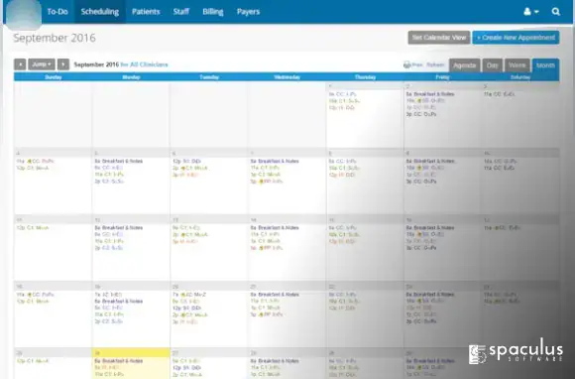Go to the previous month arrow
The width and height of the screenshot is (575, 379).
20,64
